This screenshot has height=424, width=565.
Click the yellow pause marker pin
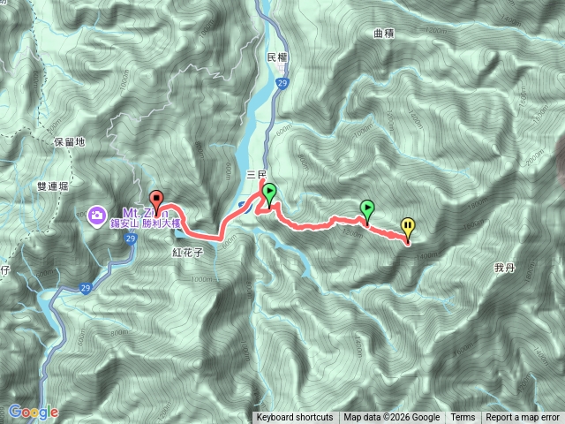pyautogui.click(x=408, y=230)
